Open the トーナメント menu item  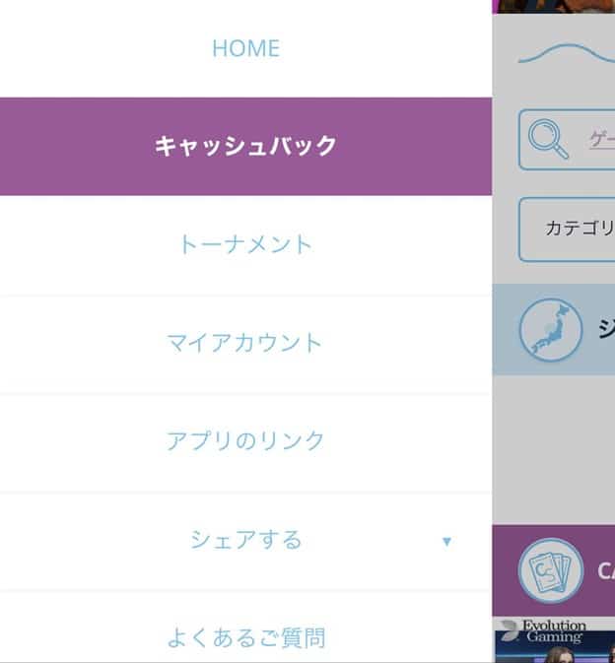point(245,244)
